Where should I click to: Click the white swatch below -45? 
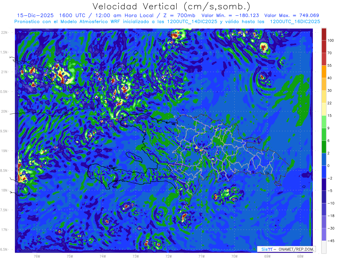tap(324, 247)
